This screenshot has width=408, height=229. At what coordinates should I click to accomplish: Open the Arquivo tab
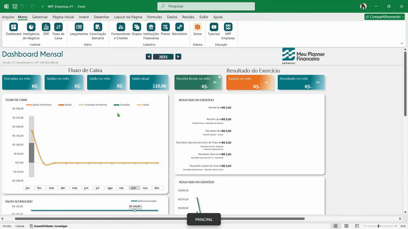tap(8, 17)
